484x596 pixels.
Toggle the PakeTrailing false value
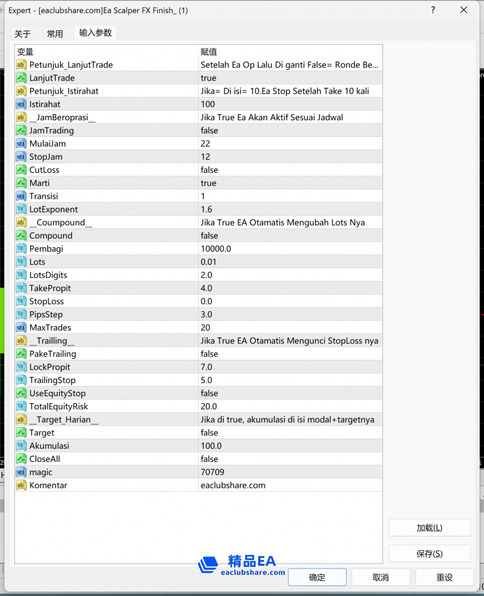click(x=290, y=354)
